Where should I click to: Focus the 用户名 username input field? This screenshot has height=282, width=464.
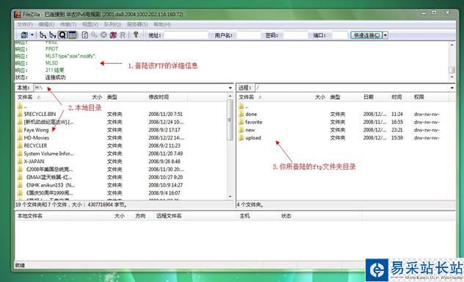tap(249, 35)
